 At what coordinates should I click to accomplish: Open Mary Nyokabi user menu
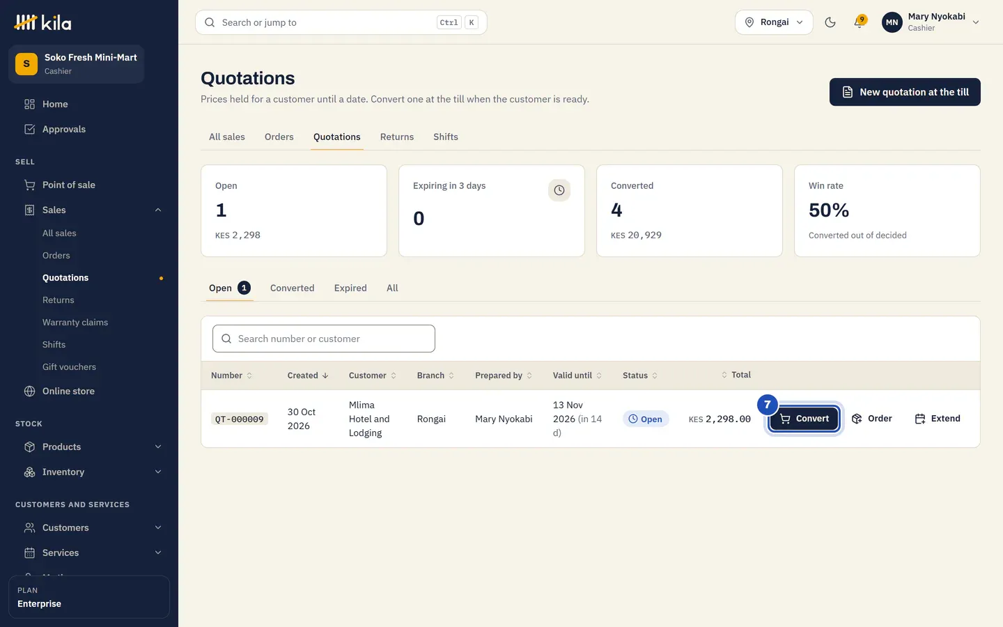(931, 22)
